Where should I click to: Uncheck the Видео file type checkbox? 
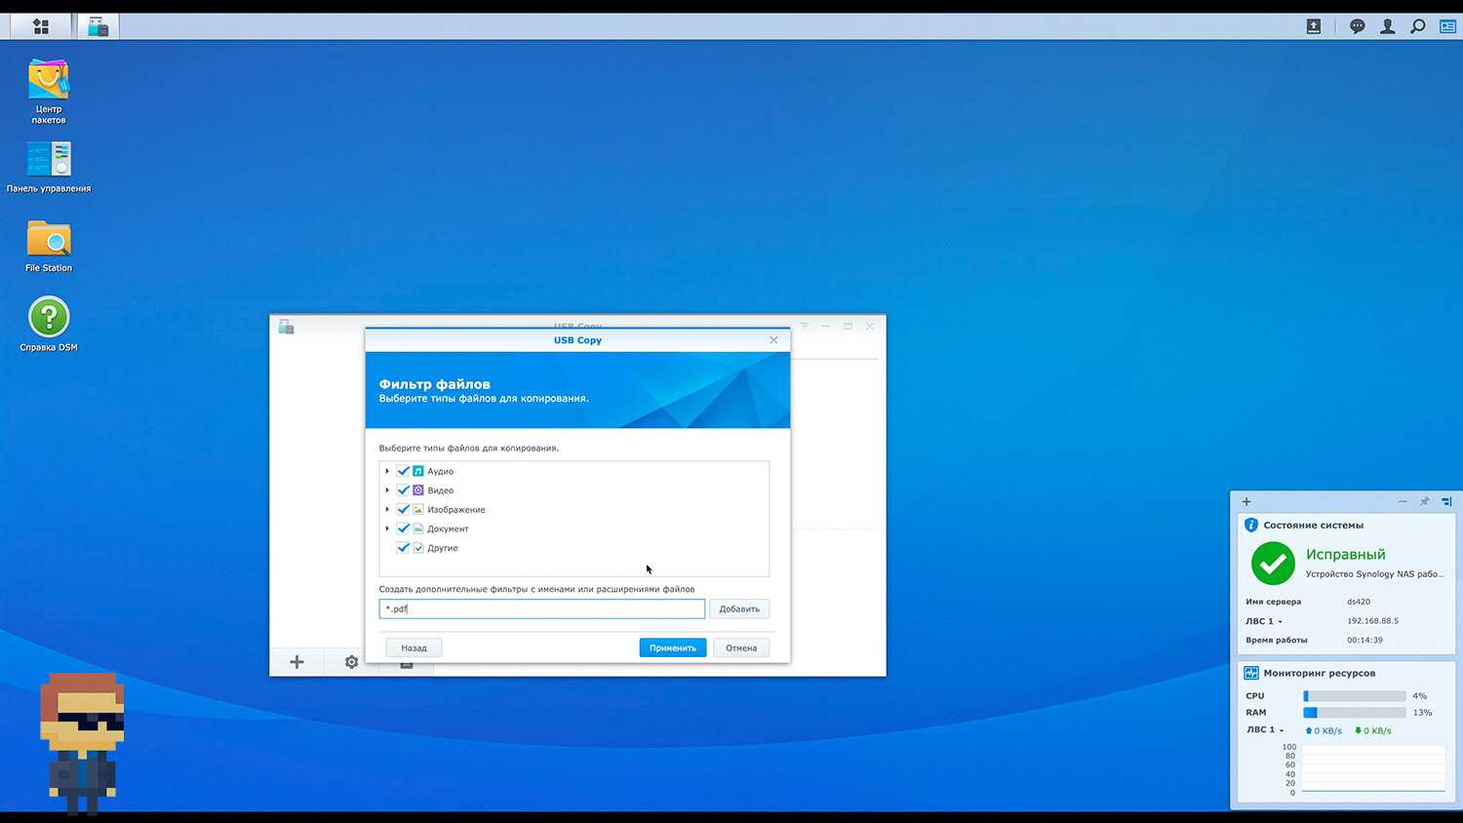click(x=403, y=490)
